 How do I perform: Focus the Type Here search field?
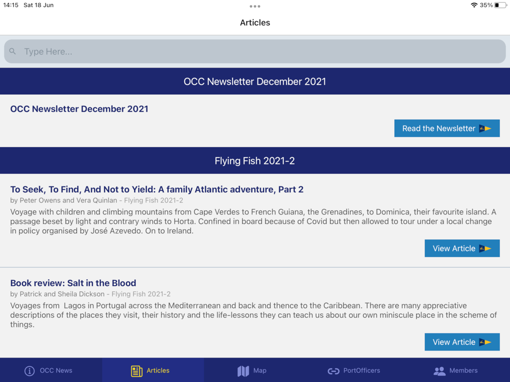point(254,51)
